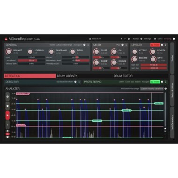Click the red arrow follow button in analyzer

[7, 115]
